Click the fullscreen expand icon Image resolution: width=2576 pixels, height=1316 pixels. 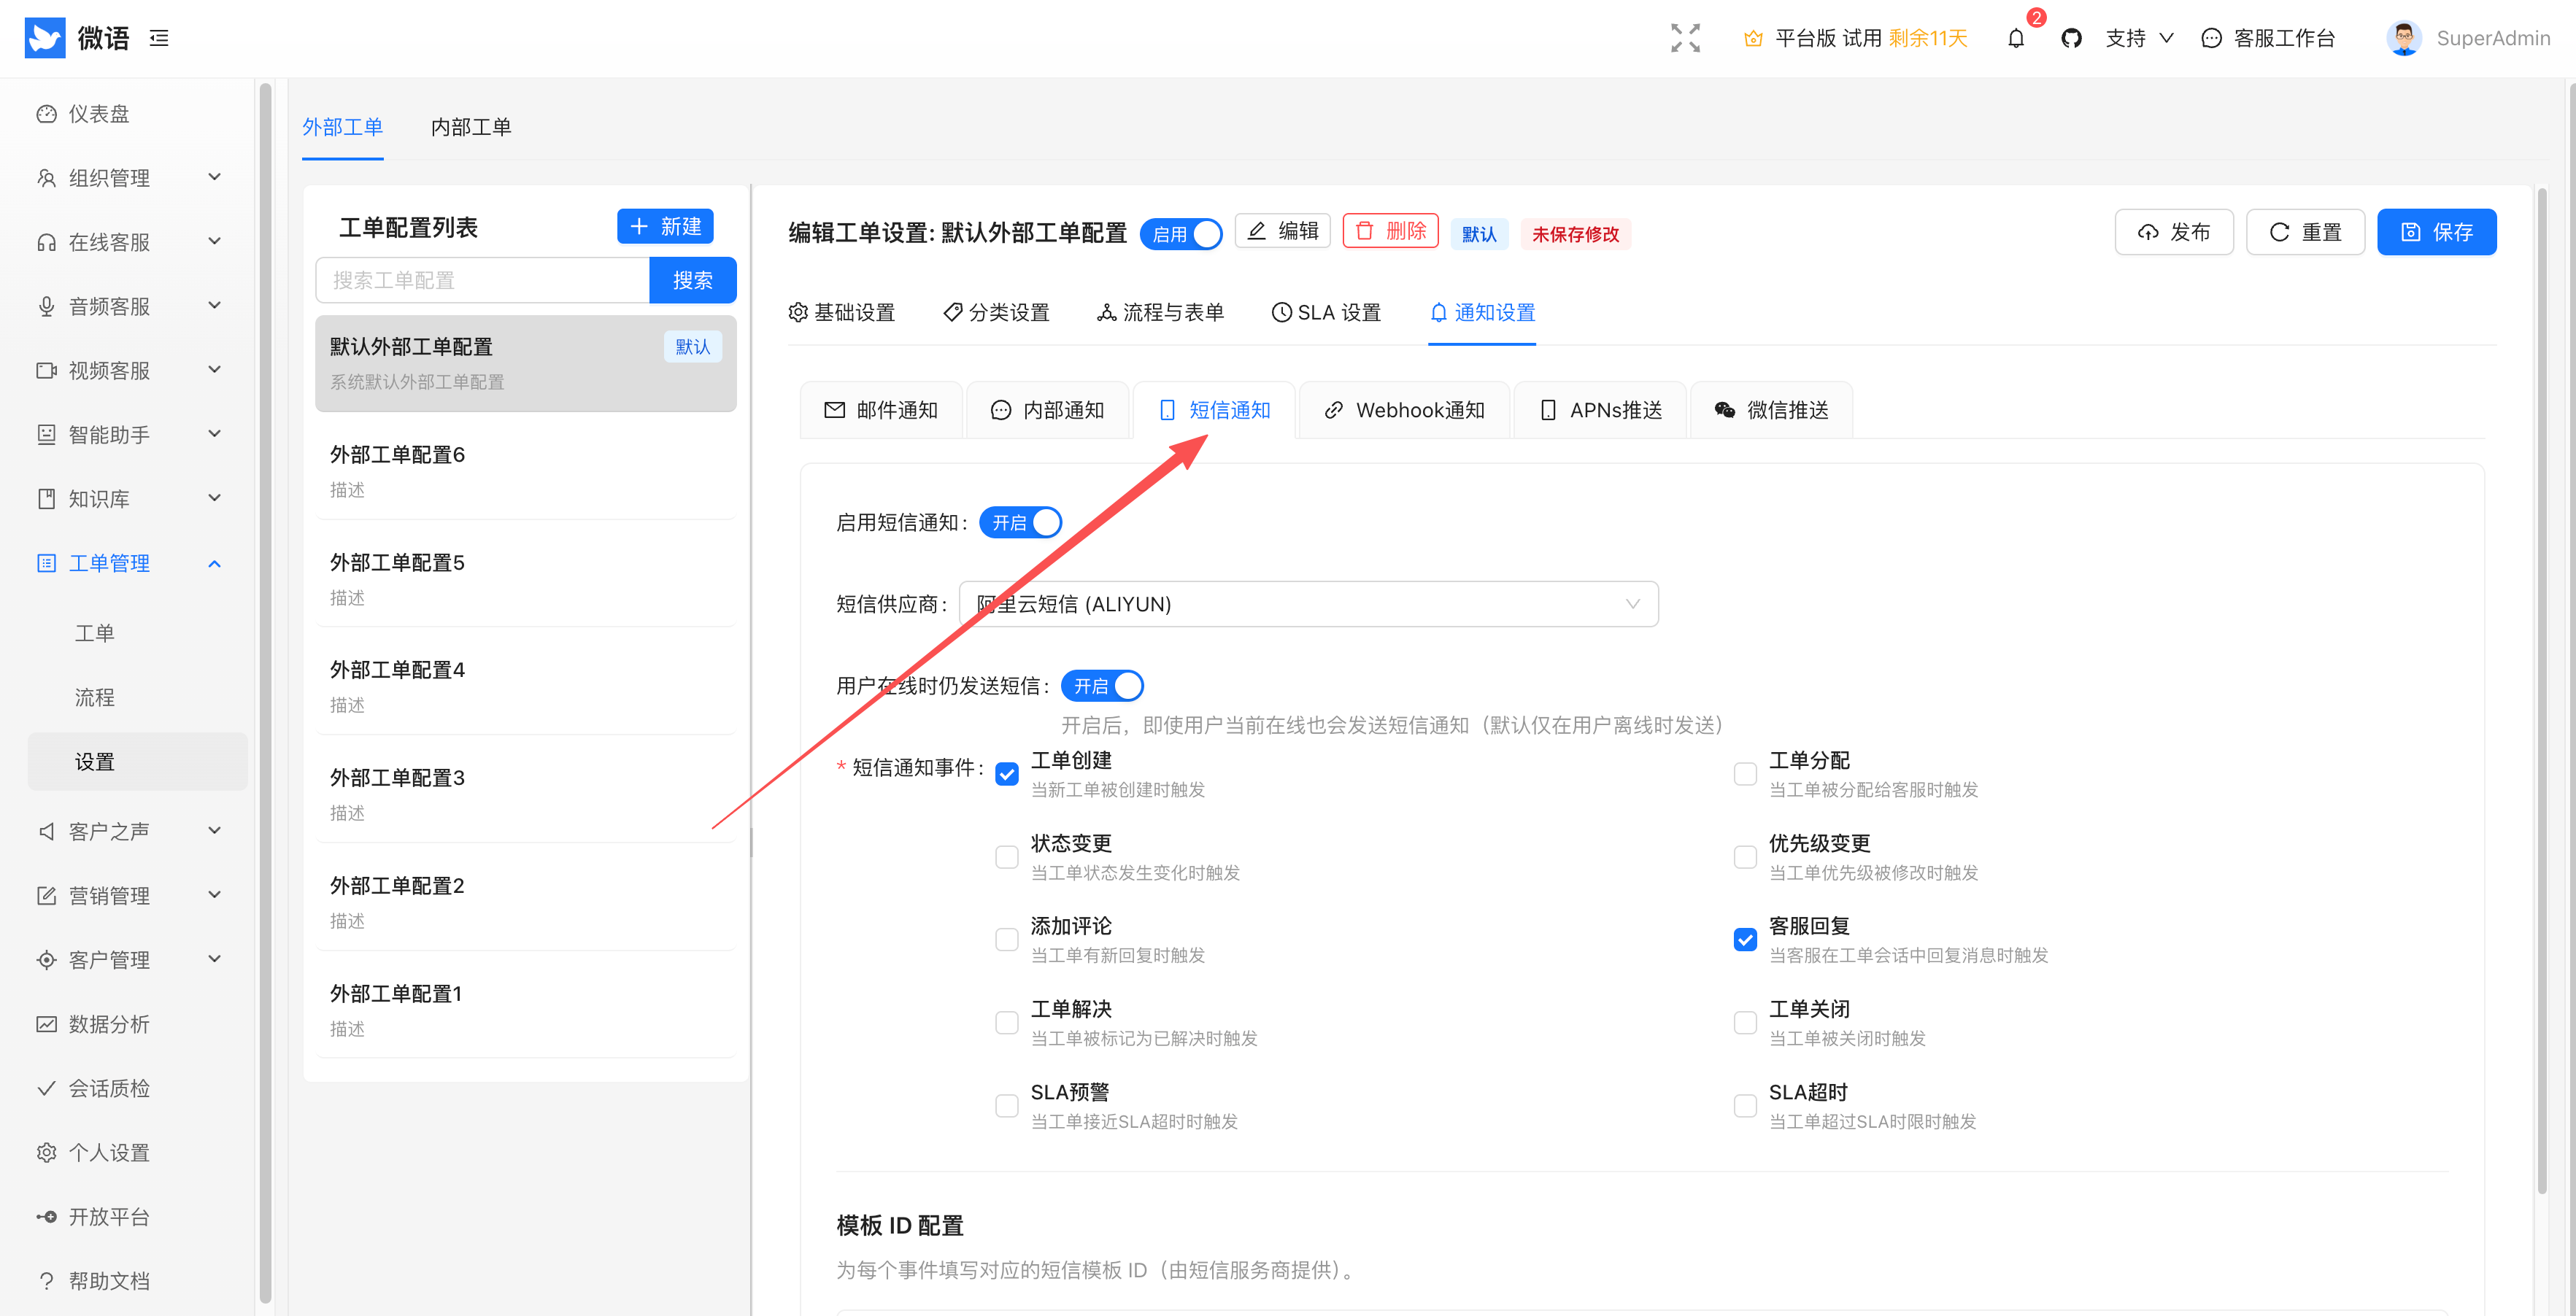tap(1685, 38)
